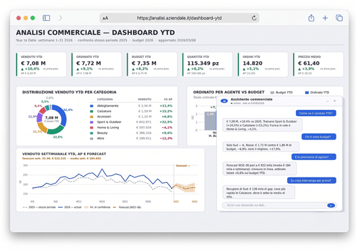
Task: Close the Assistente commerciale chat panel
Action: tap(334, 101)
